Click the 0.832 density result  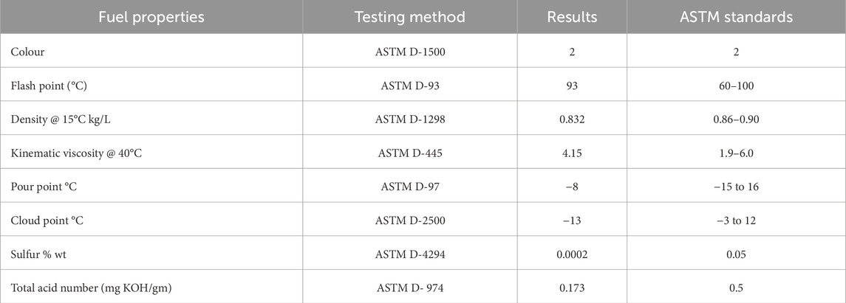(571, 119)
